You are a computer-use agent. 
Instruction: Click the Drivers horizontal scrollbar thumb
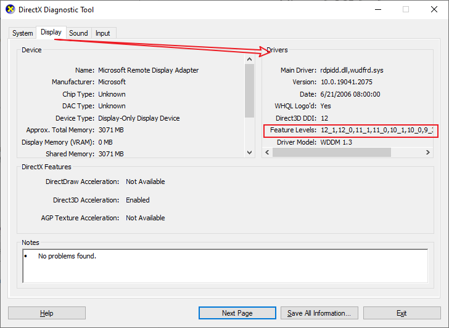click(x=332, y=152)
